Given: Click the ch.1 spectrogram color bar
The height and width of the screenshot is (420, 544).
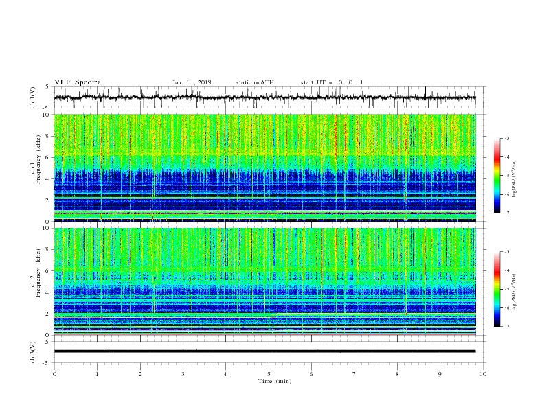Looking at the screenshot, I should point(497,175).
